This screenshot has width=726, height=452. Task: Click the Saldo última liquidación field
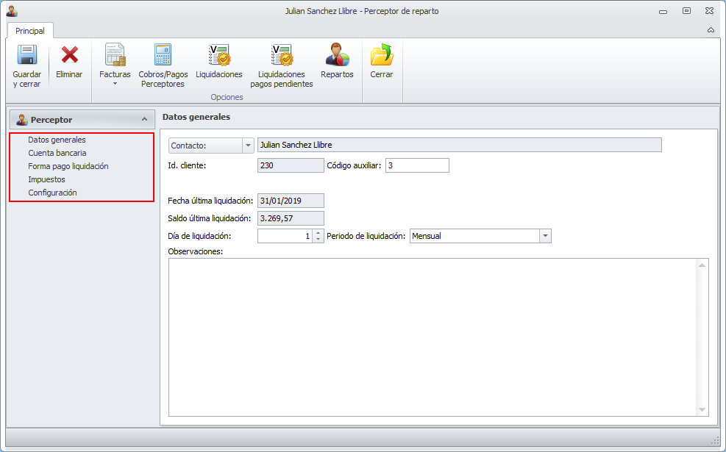pyautogui.click(x=291, y=218)
